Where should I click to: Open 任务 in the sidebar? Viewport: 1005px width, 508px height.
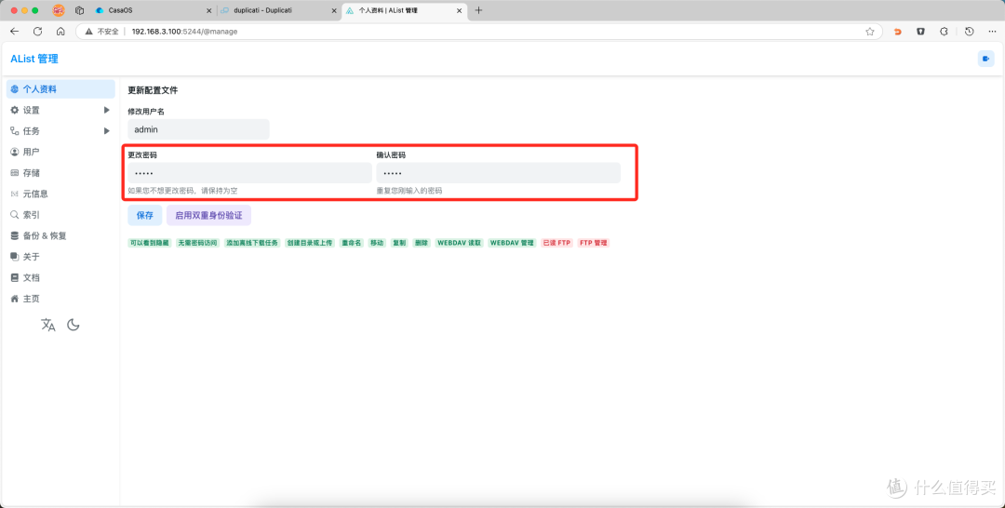pos(60,130)
